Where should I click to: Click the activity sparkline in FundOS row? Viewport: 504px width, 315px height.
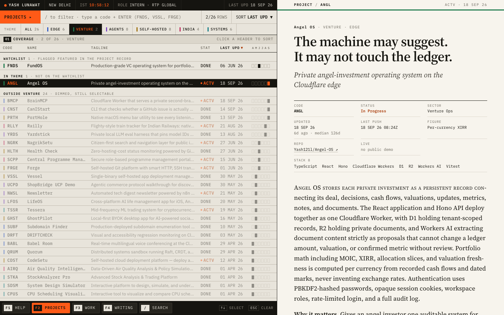pos(261,66)
